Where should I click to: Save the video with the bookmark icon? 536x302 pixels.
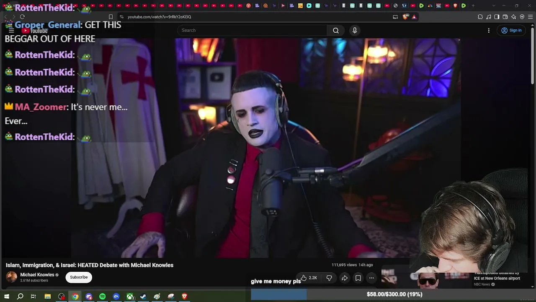tap(358, 278)
